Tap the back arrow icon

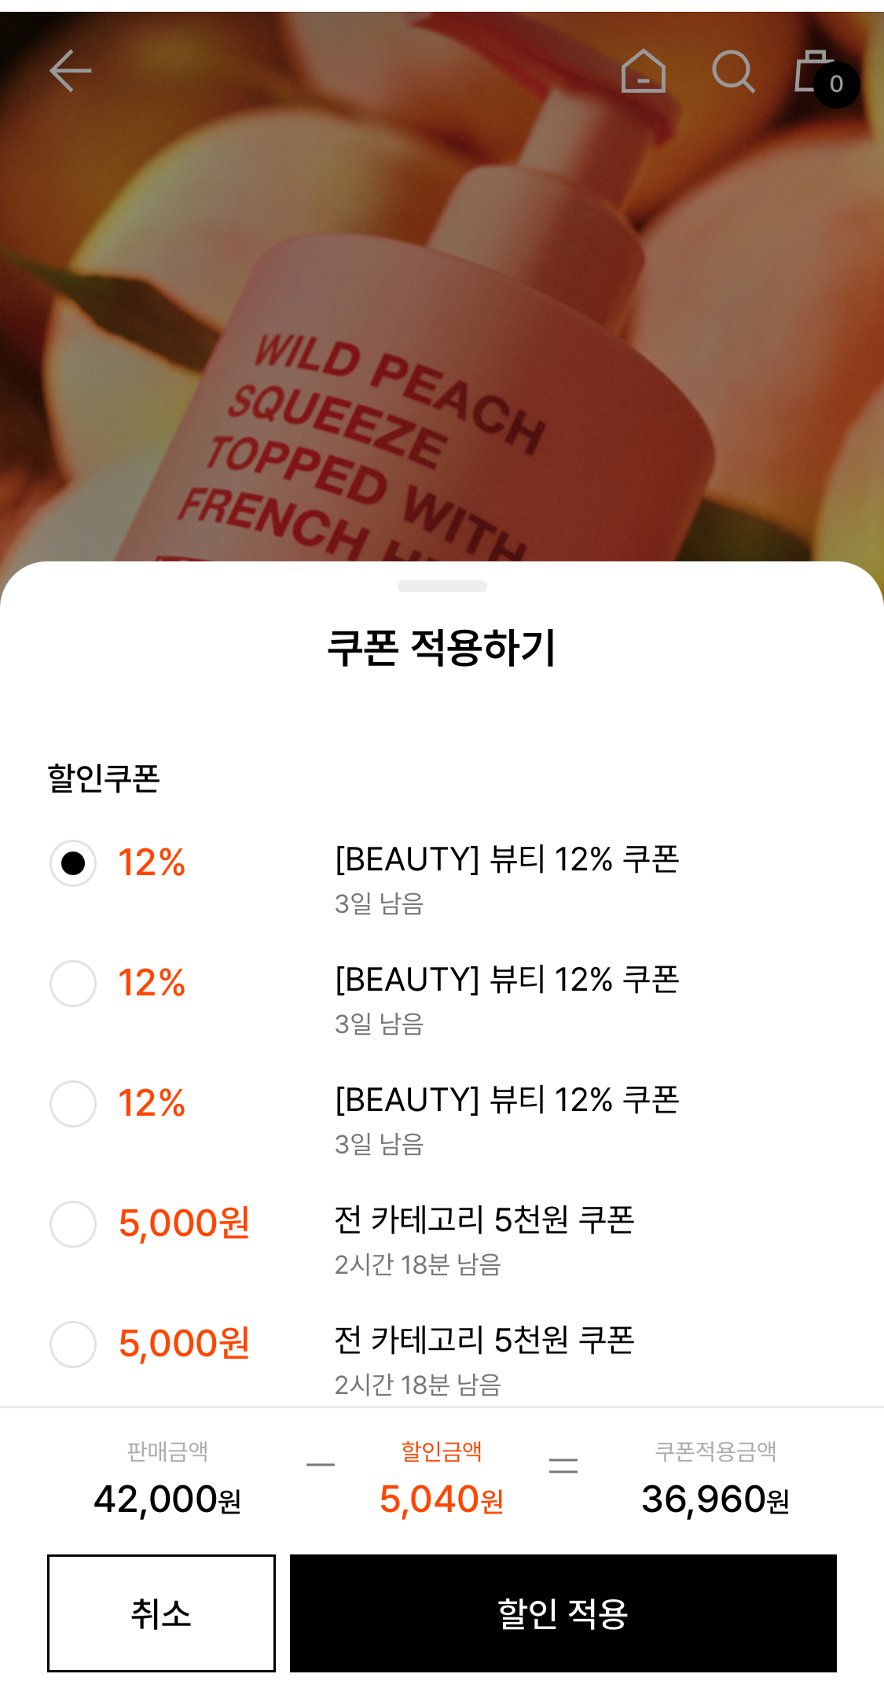coord(71,72)
